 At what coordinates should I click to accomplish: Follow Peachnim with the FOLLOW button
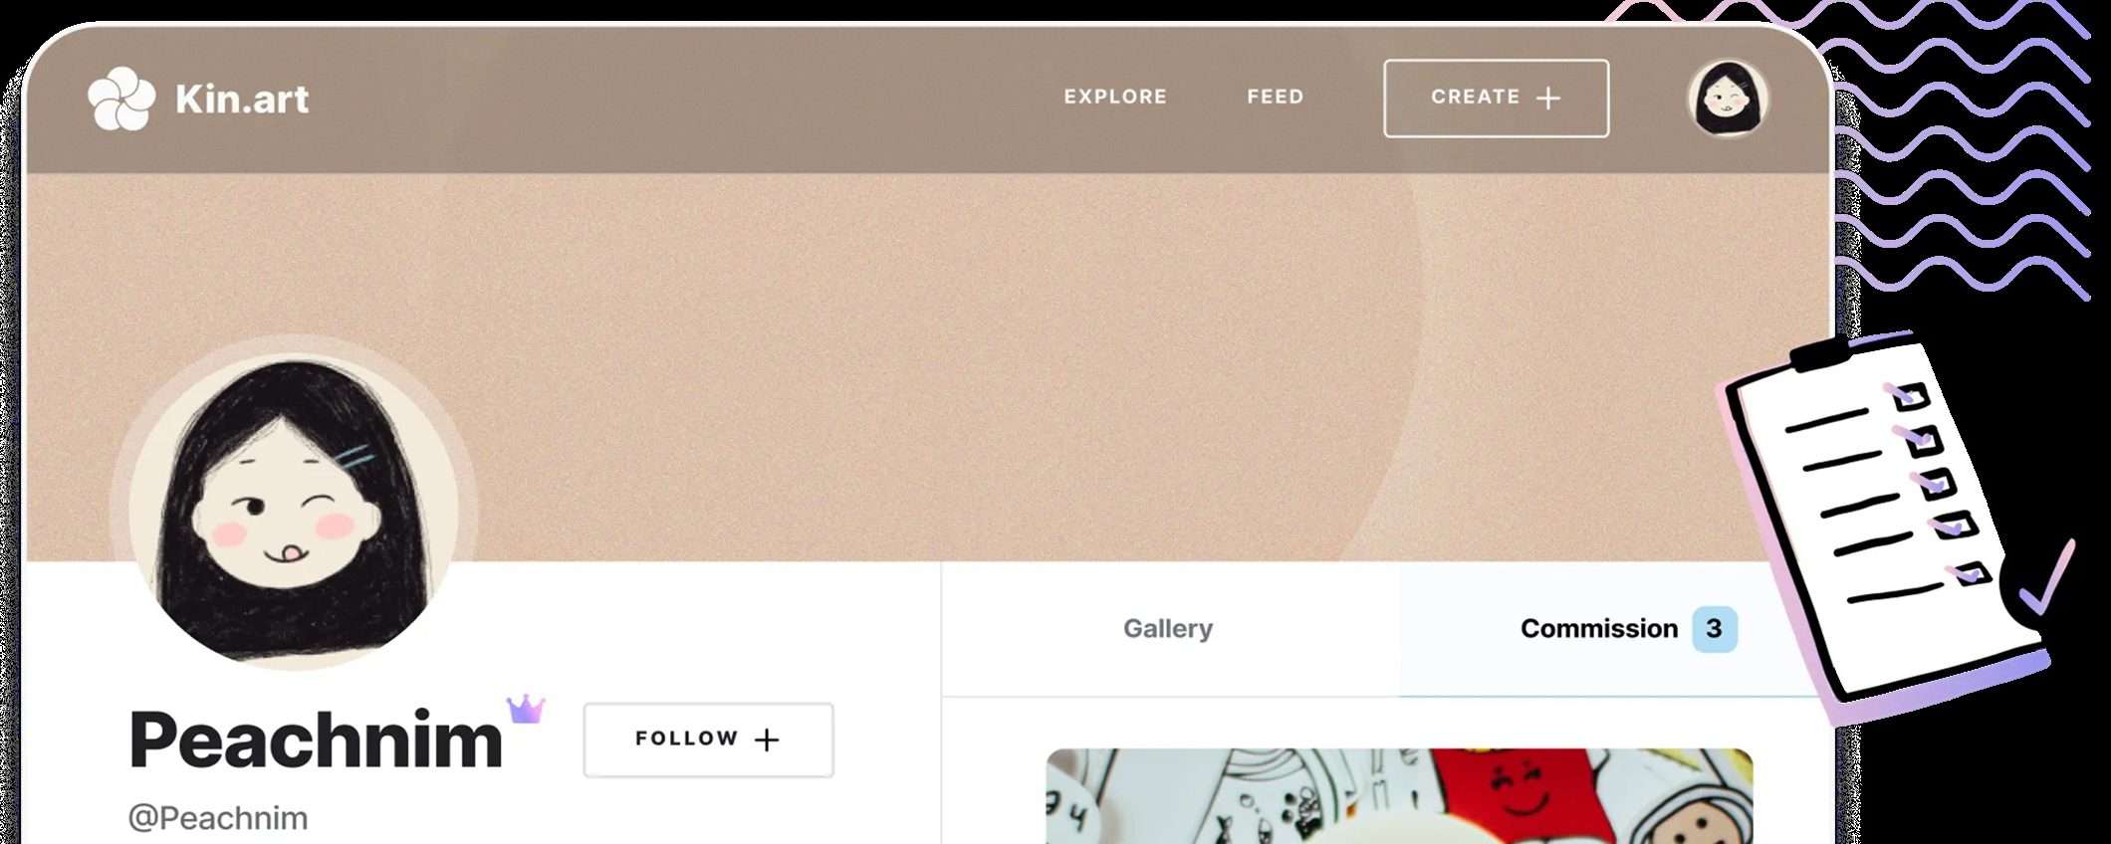coord(708,739)
